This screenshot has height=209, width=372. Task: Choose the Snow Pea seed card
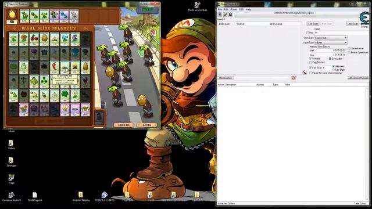tap(65, 39)
